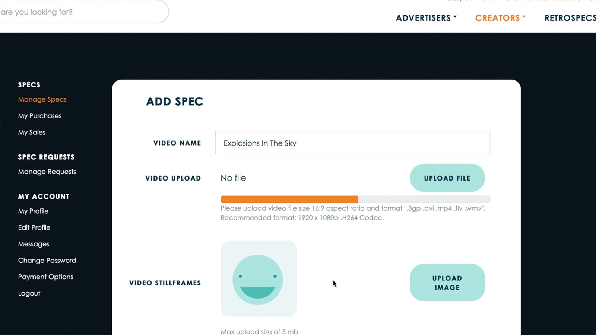
Task: Click the Upload Image button
Action: tap(447, 283)
